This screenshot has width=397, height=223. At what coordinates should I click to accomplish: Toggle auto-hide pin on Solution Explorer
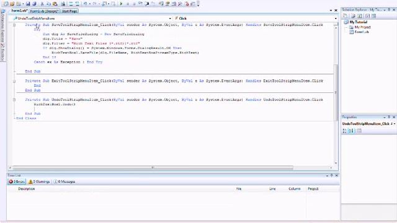click(389, 10)
